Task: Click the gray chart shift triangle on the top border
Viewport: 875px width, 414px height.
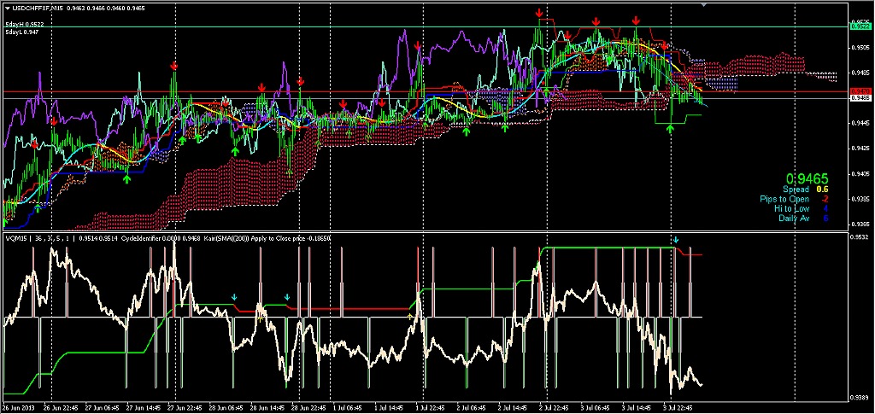Action: click(x=705, y=5)
